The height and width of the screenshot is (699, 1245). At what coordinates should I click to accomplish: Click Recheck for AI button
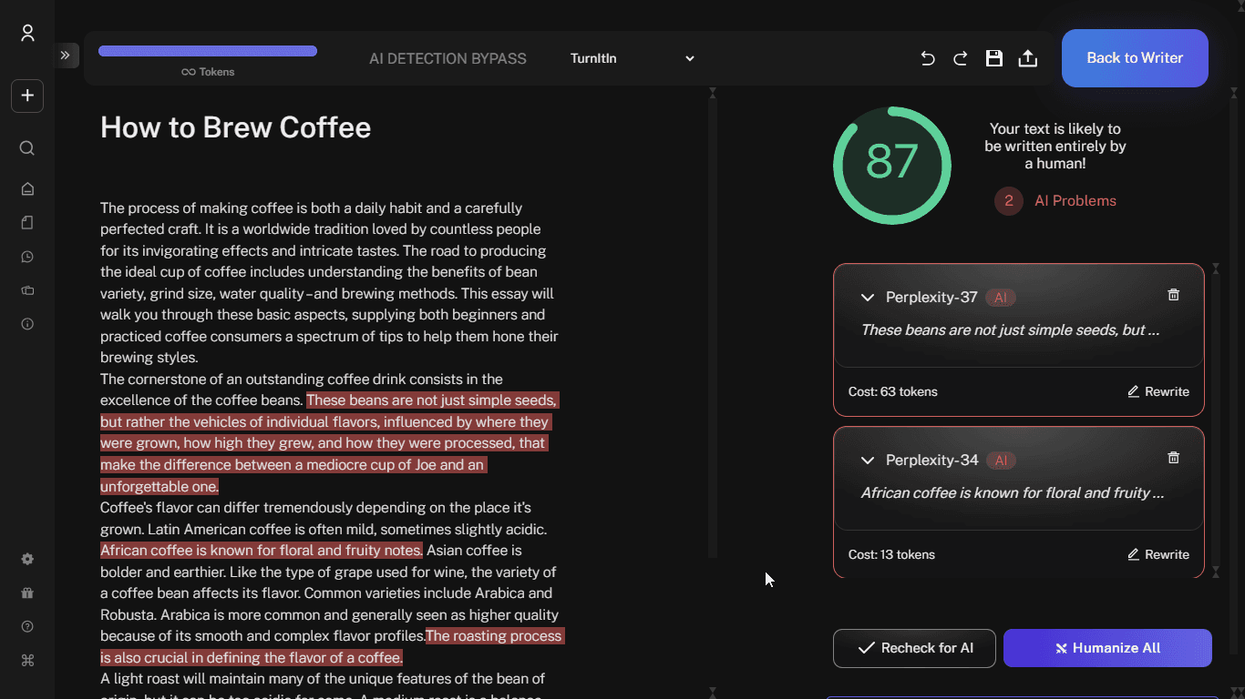(914, 648)
